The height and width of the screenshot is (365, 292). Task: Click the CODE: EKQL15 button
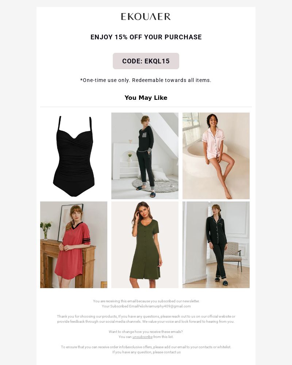146,61
